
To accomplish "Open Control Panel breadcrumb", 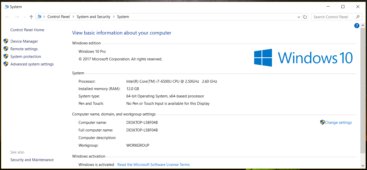I will point(58,17).
